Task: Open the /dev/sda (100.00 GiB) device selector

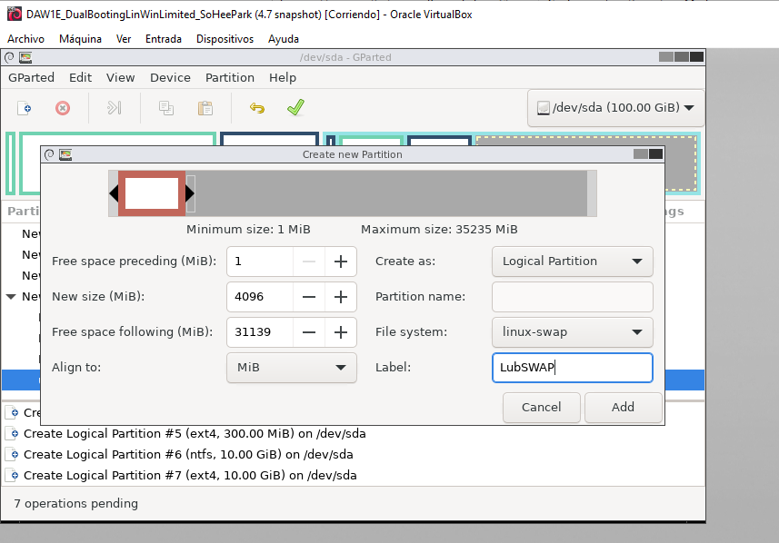Action: pos(615,108)
